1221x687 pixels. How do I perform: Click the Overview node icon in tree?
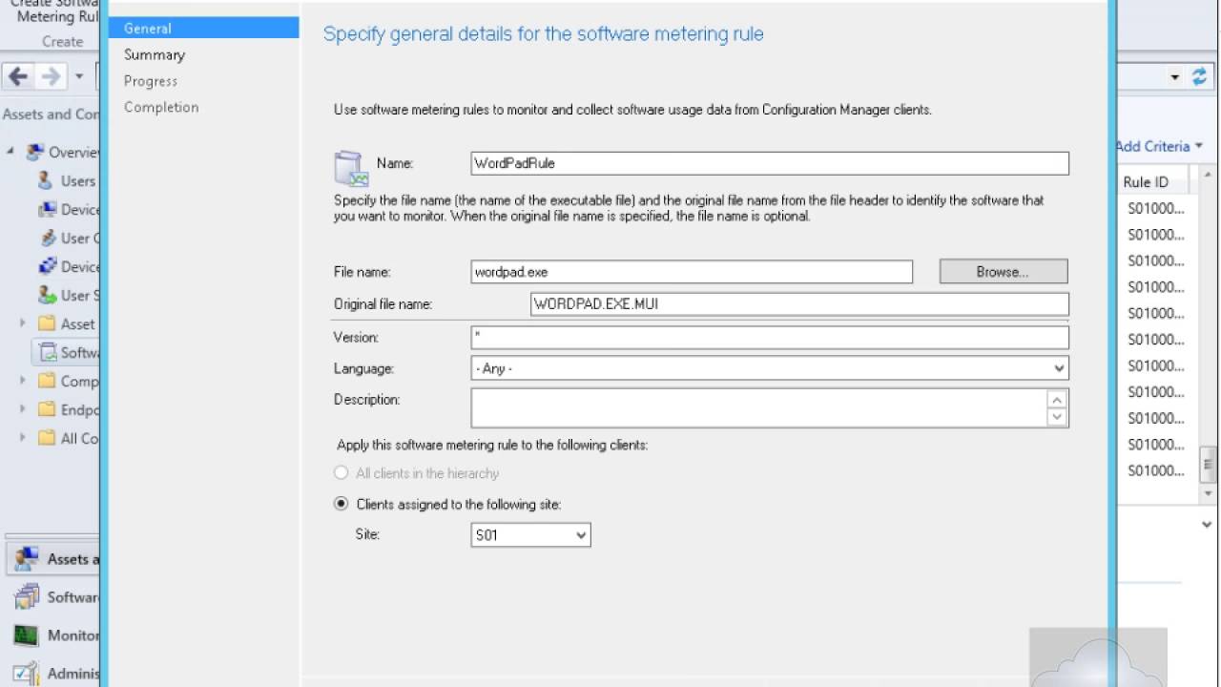(35, 152)
